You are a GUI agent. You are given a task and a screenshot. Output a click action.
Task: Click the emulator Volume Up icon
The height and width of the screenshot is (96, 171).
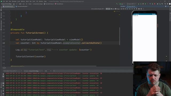[123, 9]
